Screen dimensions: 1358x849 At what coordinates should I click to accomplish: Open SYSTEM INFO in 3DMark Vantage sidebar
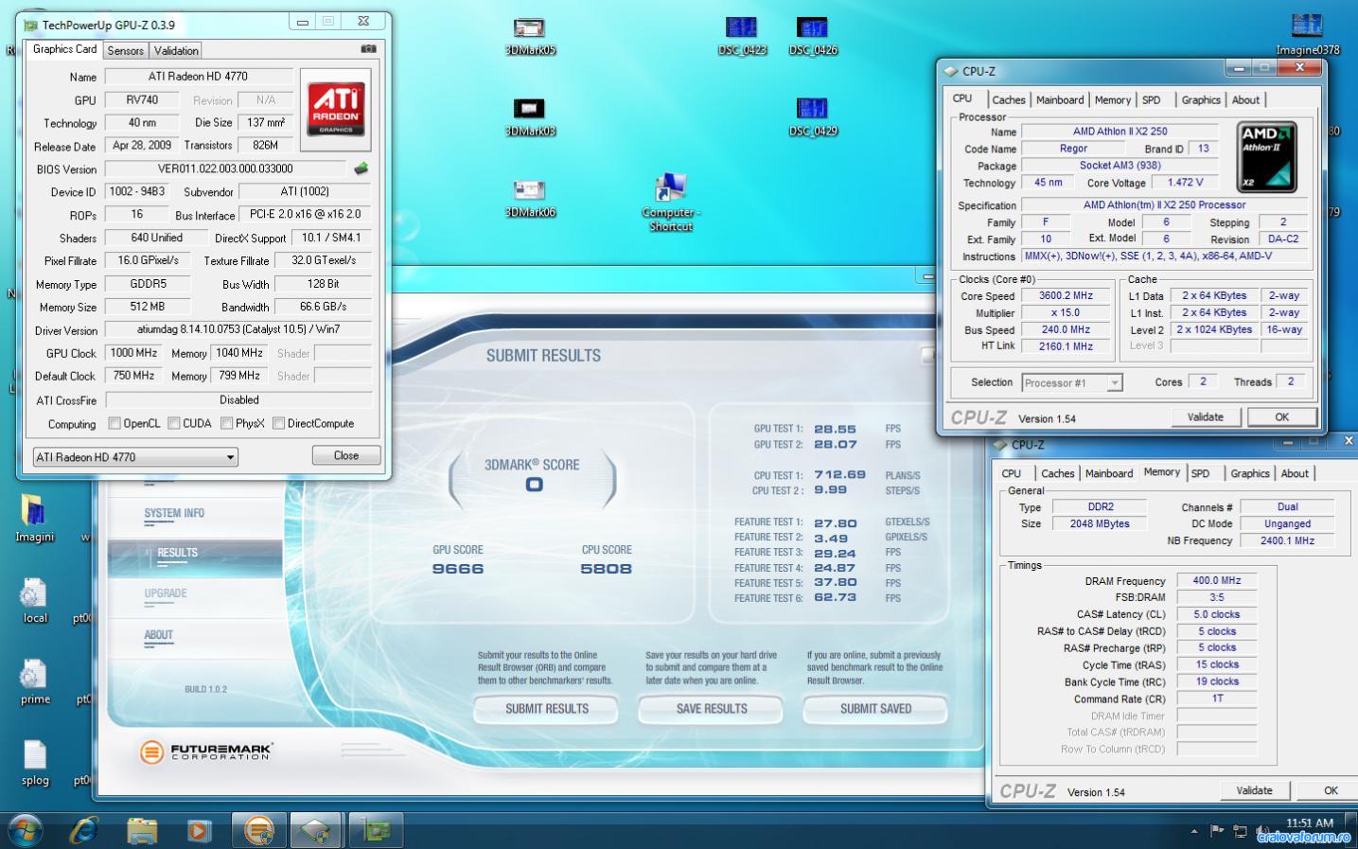(174, 513)
